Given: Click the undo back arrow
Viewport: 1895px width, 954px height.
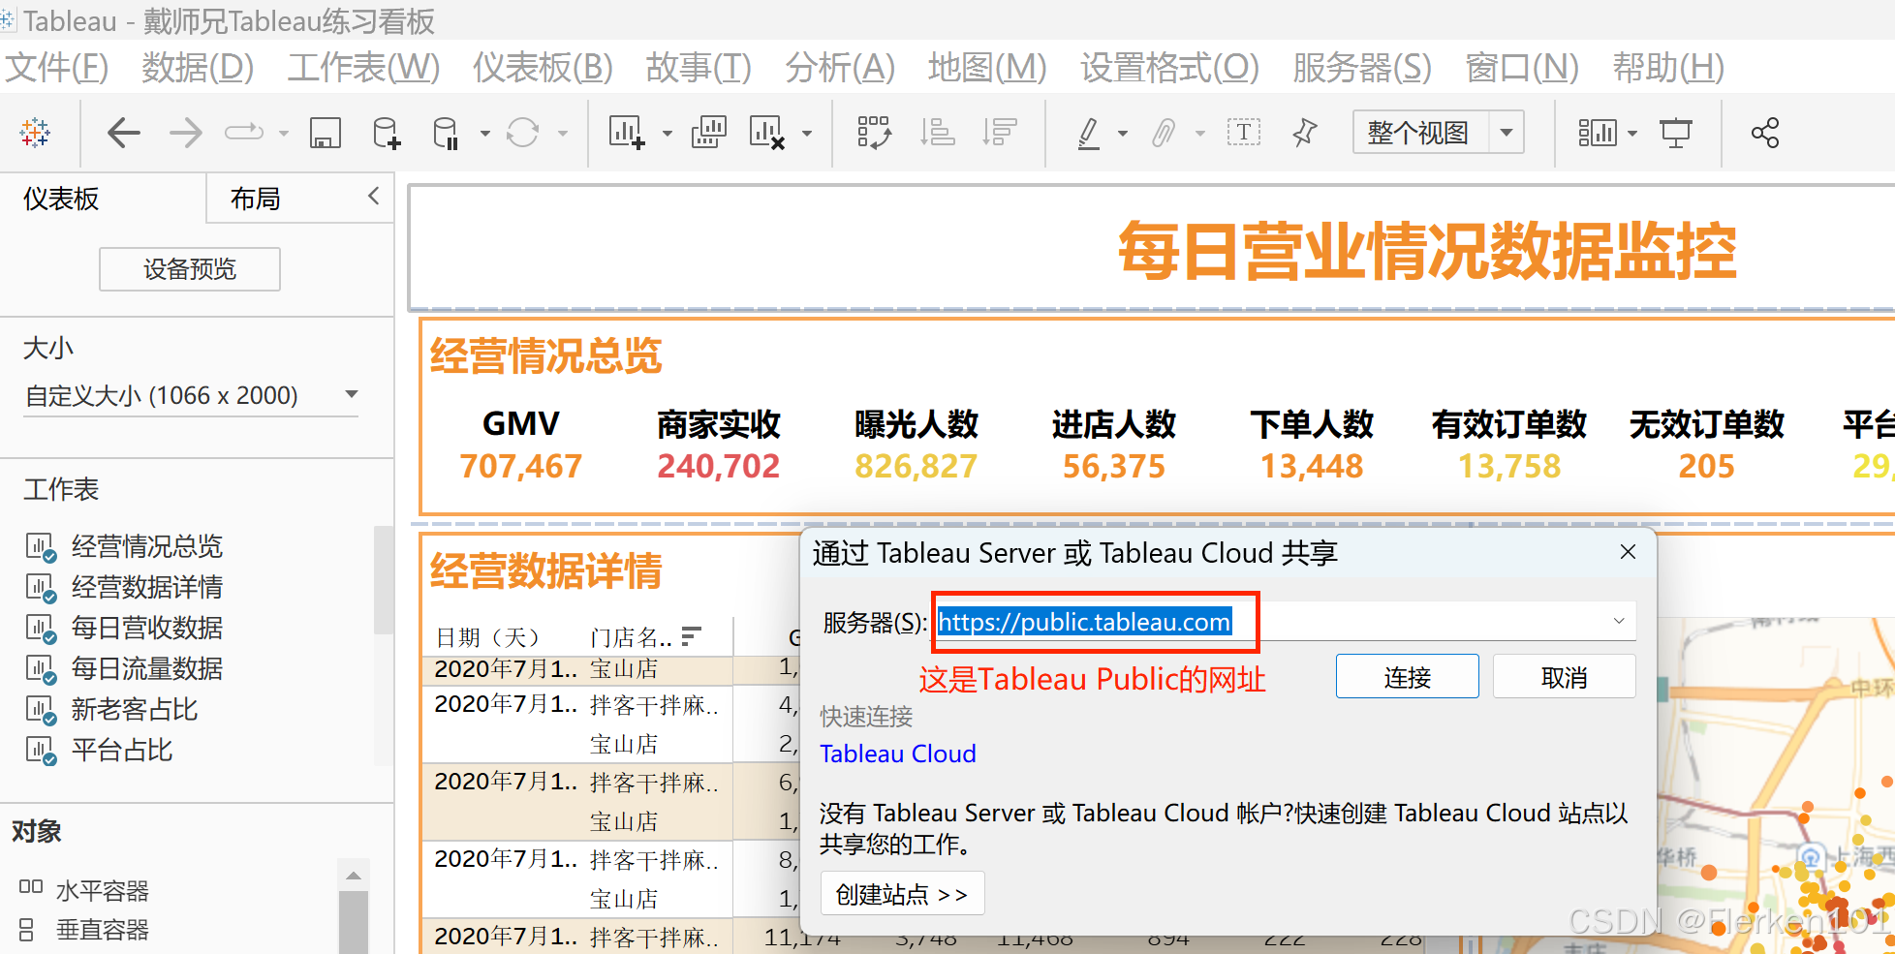Looking at the screenshot, I should [x=123, y=133].
